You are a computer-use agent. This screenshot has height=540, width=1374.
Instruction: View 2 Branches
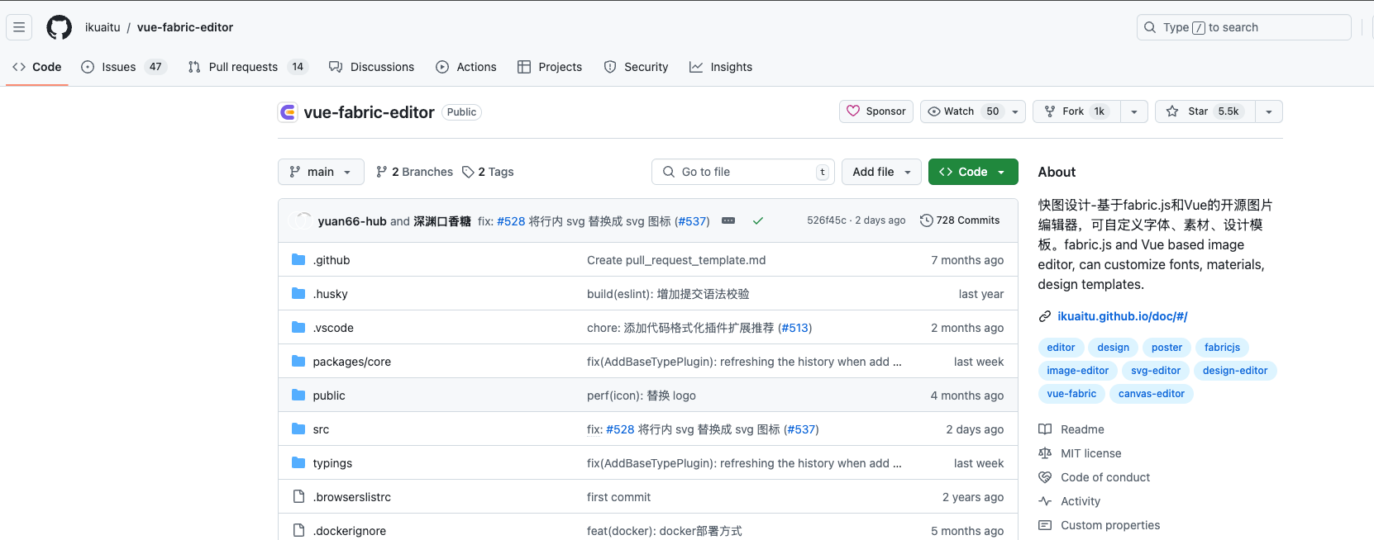pos(414,172)
